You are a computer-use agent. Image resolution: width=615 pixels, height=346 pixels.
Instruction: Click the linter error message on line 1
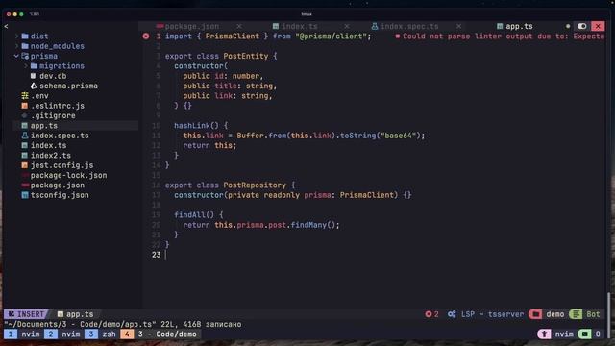[x=500, y=37]
